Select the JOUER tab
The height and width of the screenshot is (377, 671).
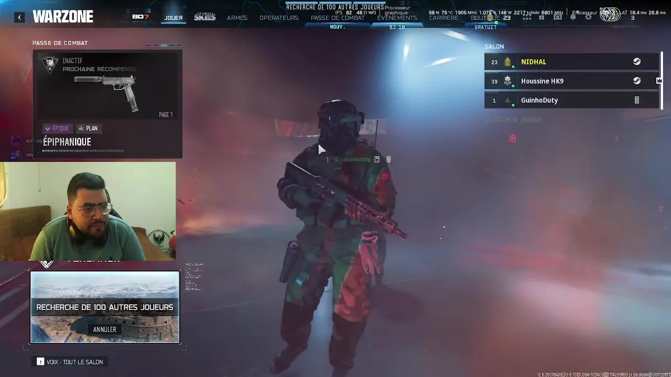tap(174, 18)
